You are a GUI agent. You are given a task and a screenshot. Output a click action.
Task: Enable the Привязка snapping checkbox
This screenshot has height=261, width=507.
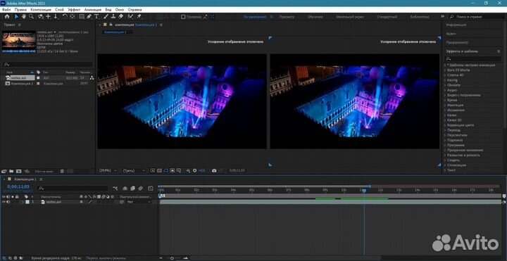(183, 17)
